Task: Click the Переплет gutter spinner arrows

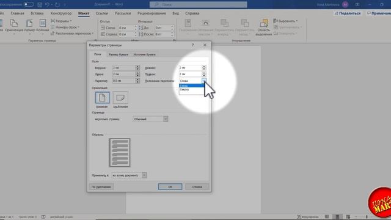Action: click(x=137, y=81)
